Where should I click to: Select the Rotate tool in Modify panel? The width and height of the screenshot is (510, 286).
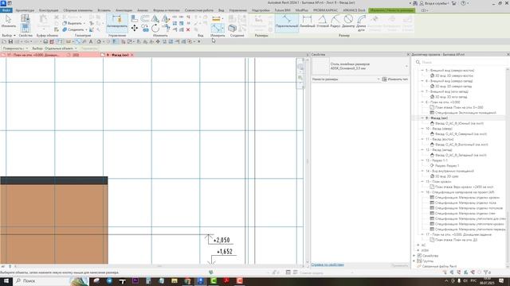tap(155, 29)
